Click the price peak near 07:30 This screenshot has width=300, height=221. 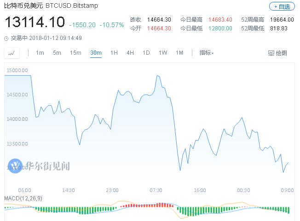tap(157, 75)
